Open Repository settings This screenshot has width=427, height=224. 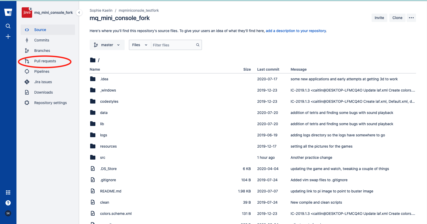(50, 103)
